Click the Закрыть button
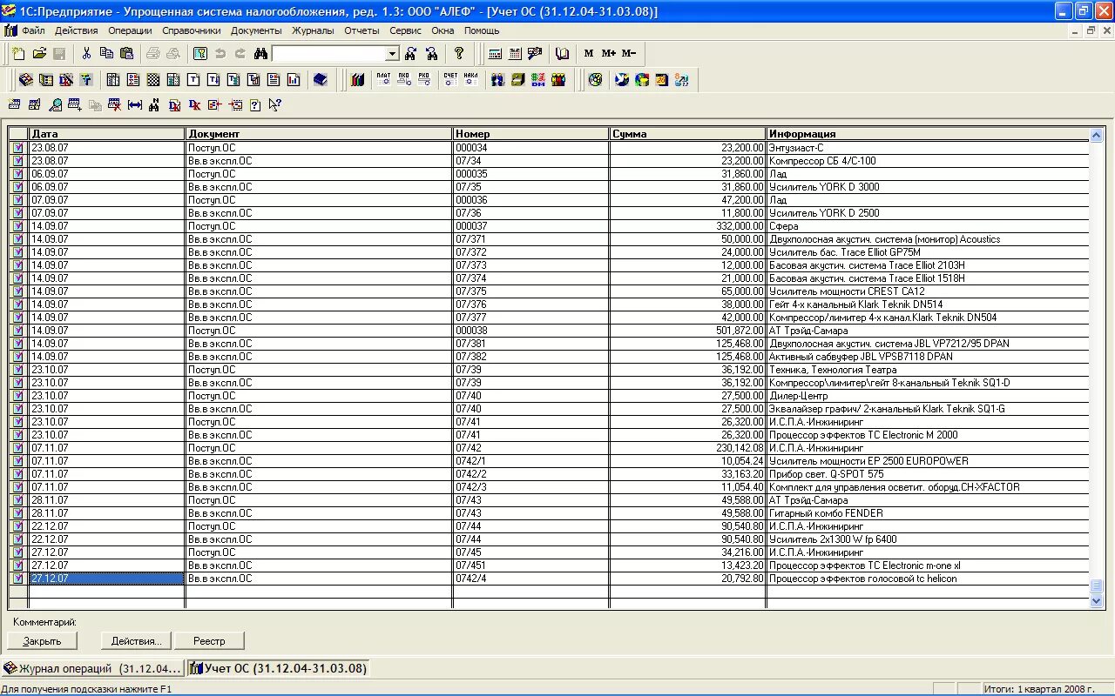Screen dimensions: 1115x696 [42, 641]
